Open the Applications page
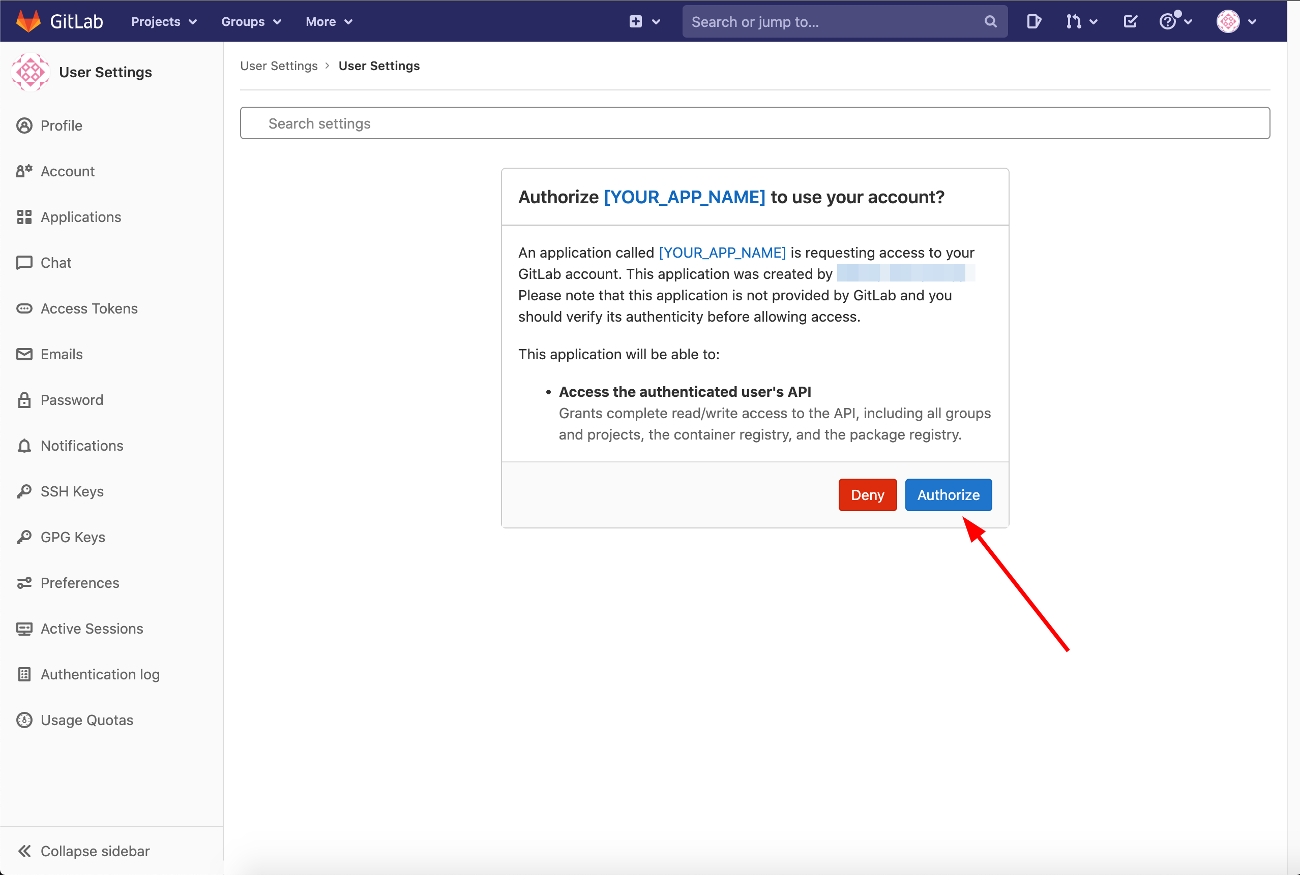This screenshot has width=1300, height=875. (x=81, y=217)
